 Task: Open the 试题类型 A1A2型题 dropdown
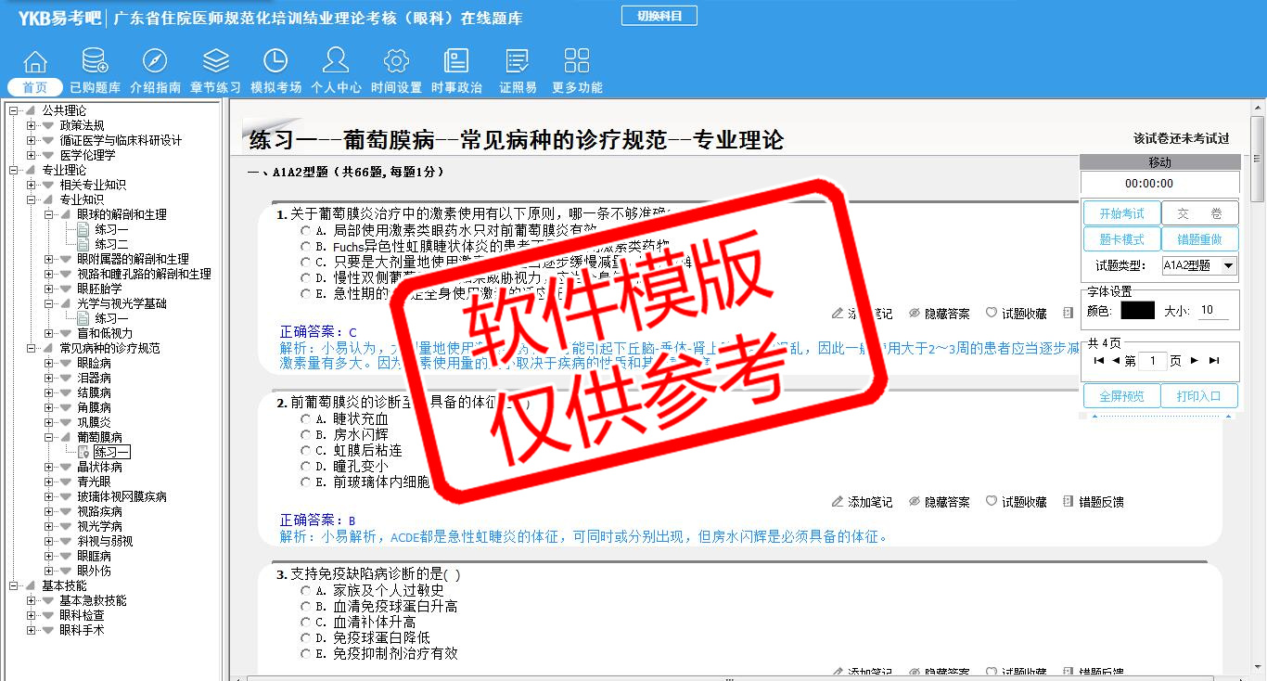pos(1199,265)
